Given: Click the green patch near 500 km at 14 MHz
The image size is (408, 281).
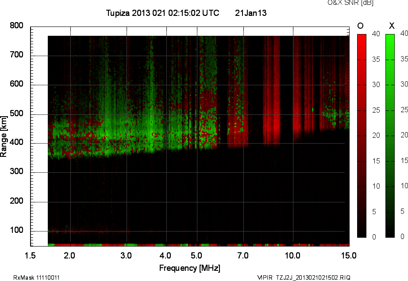Looking at the screenshot, I should 335,114.
